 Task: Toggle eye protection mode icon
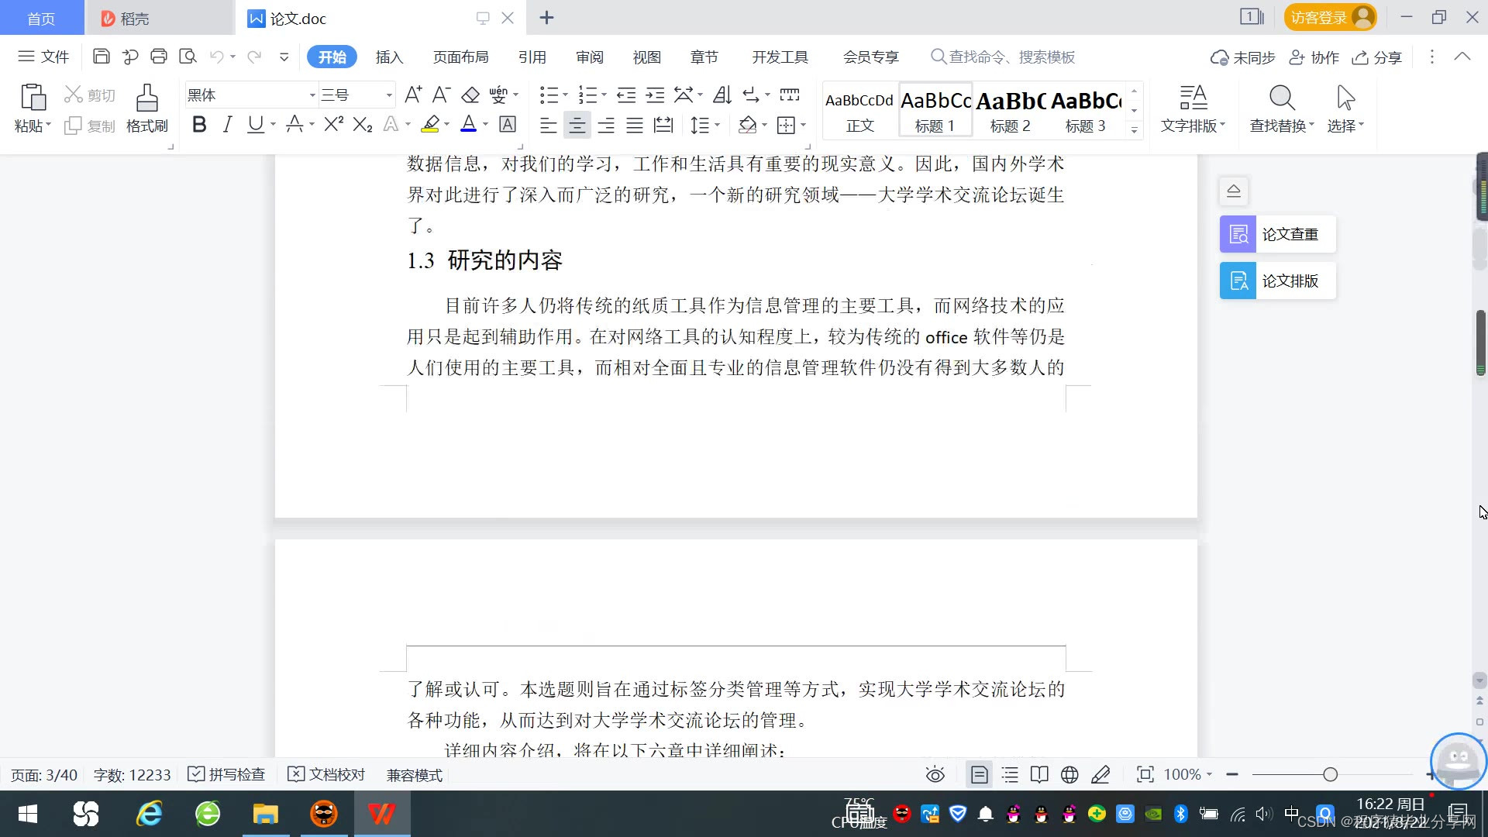[x=935, y=774]
